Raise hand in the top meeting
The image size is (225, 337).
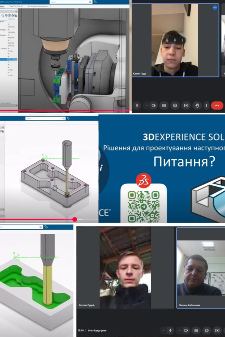click(x=197, y=105)
